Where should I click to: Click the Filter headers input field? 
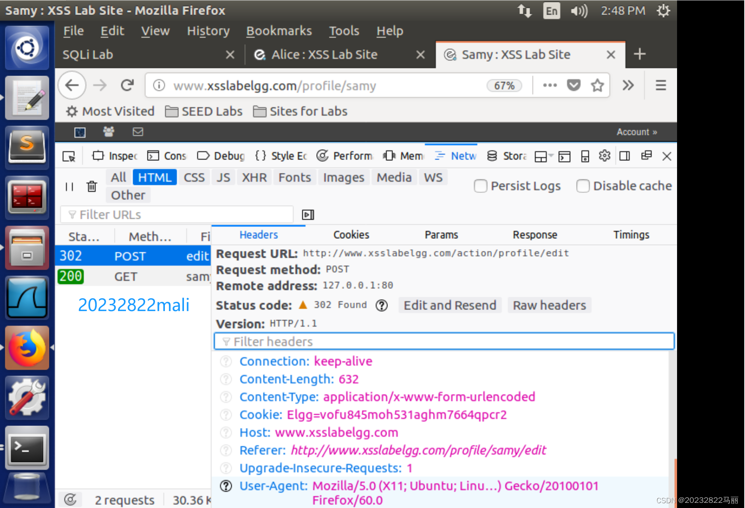[x=444, y=341]
